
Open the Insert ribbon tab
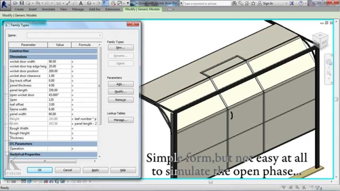[33, 9]
